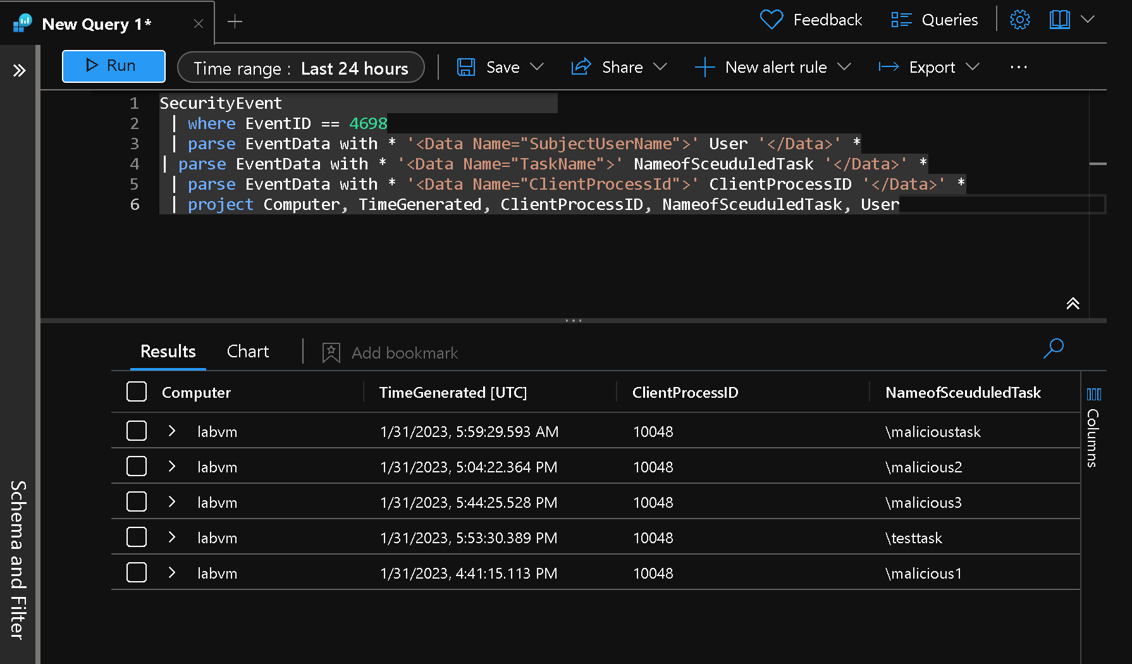Select the row checkbox for \malicious1
This screenshot has height=664, width=1132.
137,572
